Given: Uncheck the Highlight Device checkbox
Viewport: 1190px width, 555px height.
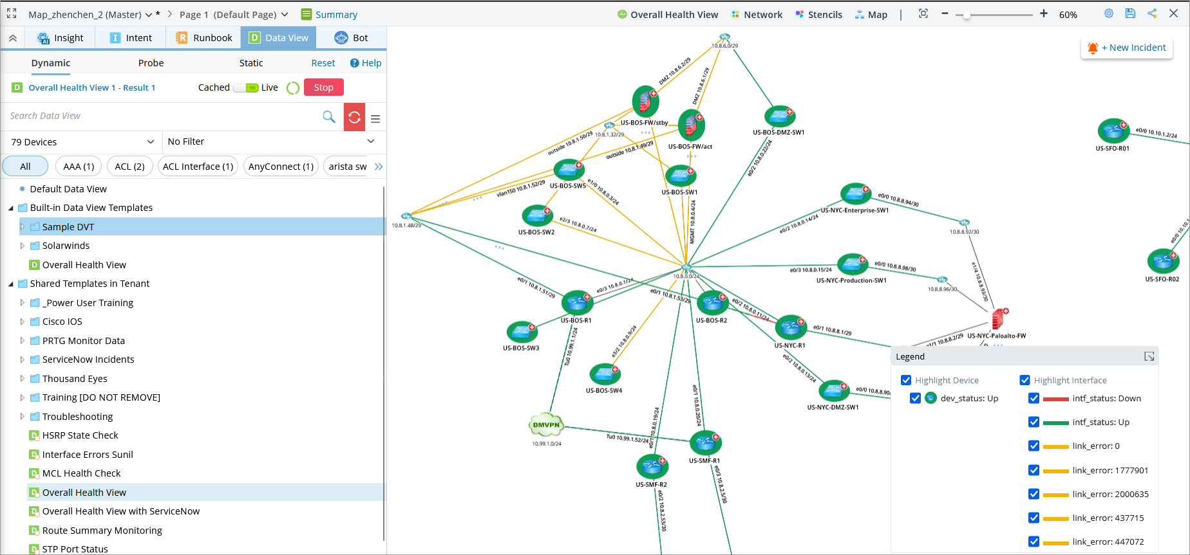Looking at the screenshot, I should 906,380.
